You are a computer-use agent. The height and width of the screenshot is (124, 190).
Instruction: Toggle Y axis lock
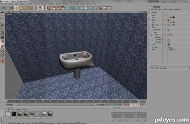[40, 8]
